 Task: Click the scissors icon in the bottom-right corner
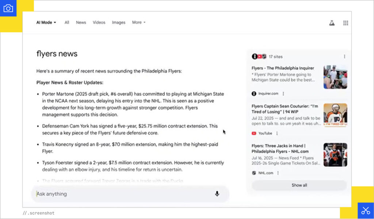pyautogui.click(x=366, y=210)
